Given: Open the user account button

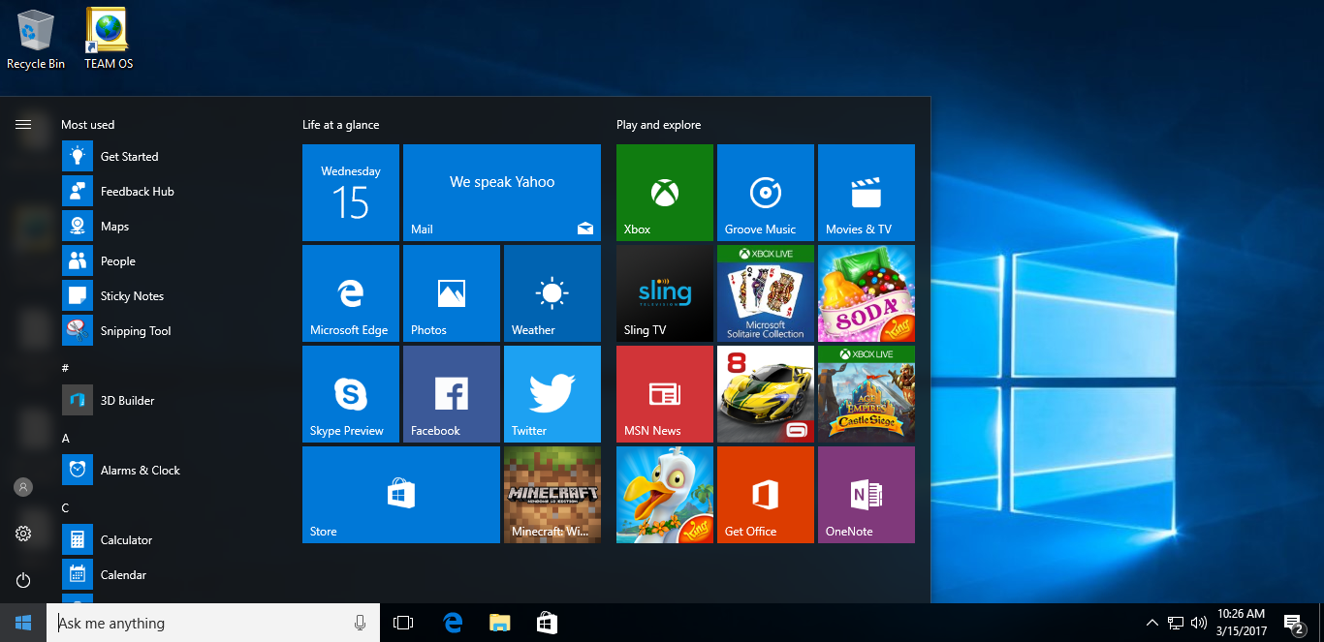Looking at the screenshot, I should 23,487.
